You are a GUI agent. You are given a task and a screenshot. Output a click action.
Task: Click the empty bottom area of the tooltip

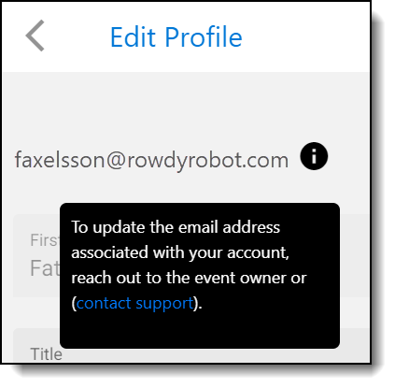click(200, 330)
